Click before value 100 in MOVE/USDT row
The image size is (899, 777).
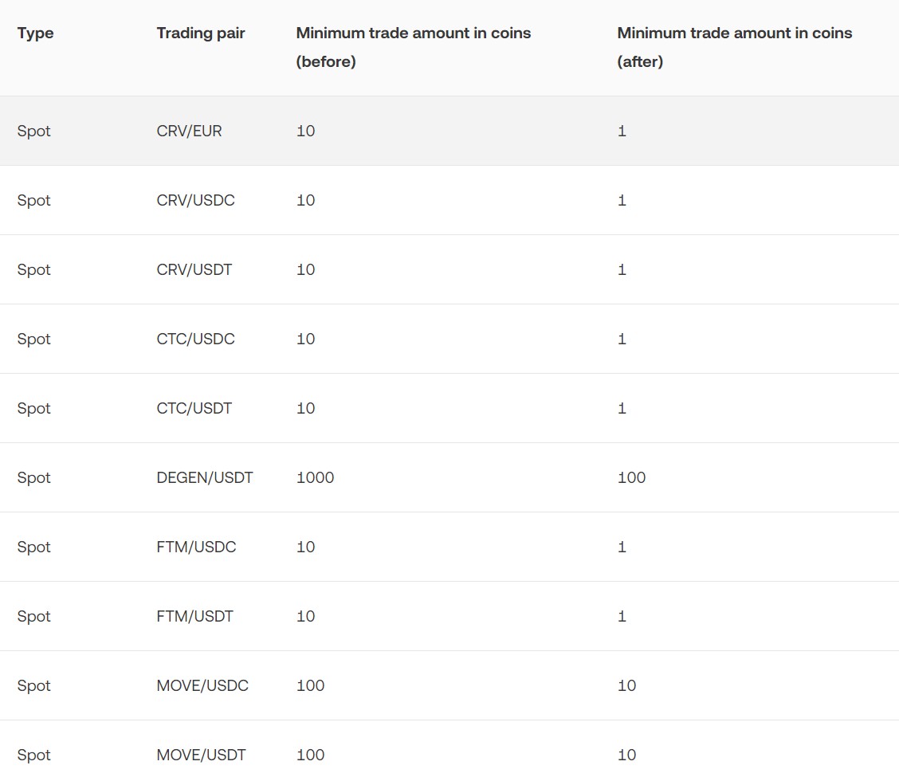tap(310, 755)
